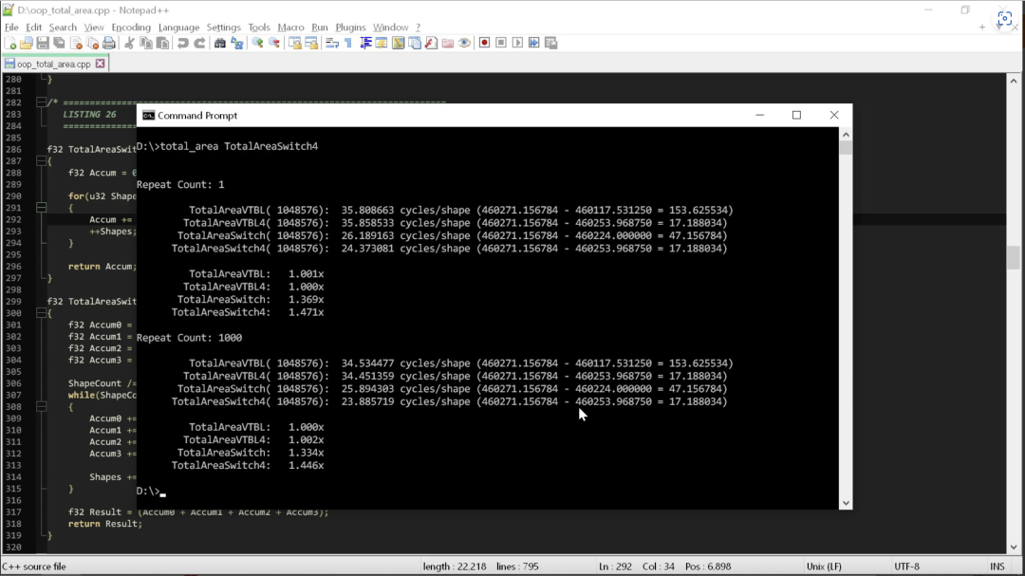Open the Replace dialog from the toolbar
Screen dimensions: 1025x576
tap(237, 43)
